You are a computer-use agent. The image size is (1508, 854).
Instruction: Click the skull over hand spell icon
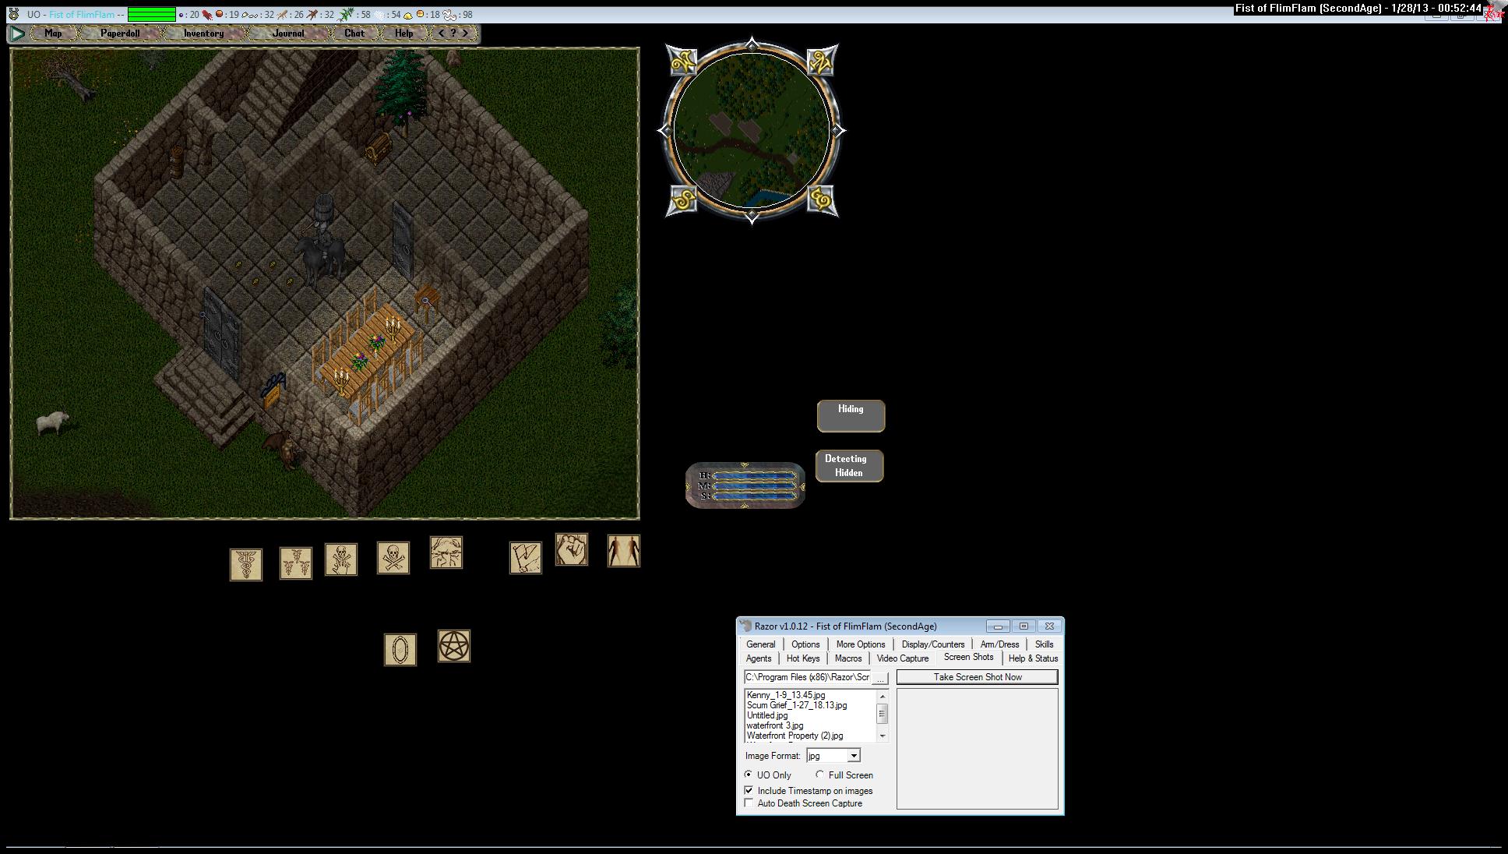(x=340, y=559)
